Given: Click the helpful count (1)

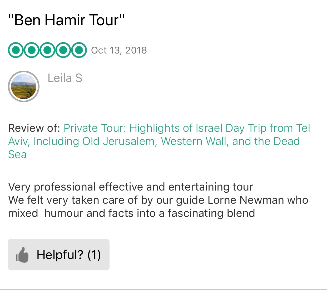Looking at the screenshot, I should (x=94, y=255).
